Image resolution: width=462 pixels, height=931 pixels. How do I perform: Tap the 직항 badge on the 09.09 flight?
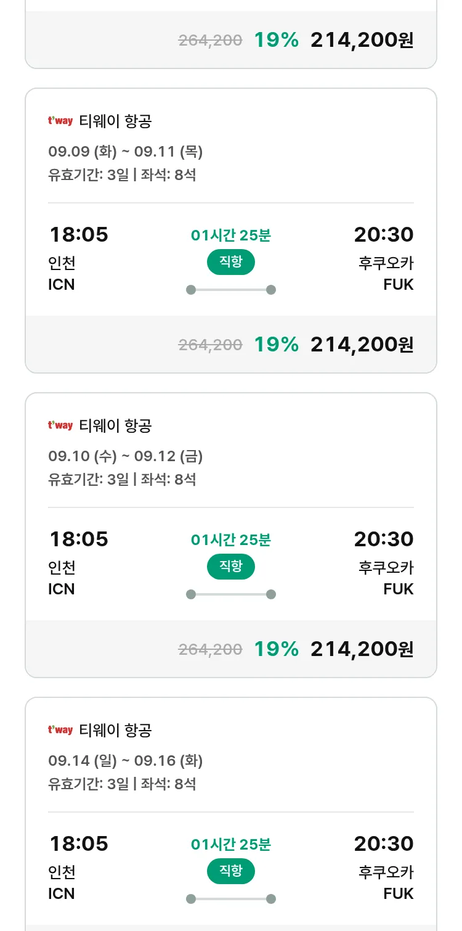(x=231, y=262)
